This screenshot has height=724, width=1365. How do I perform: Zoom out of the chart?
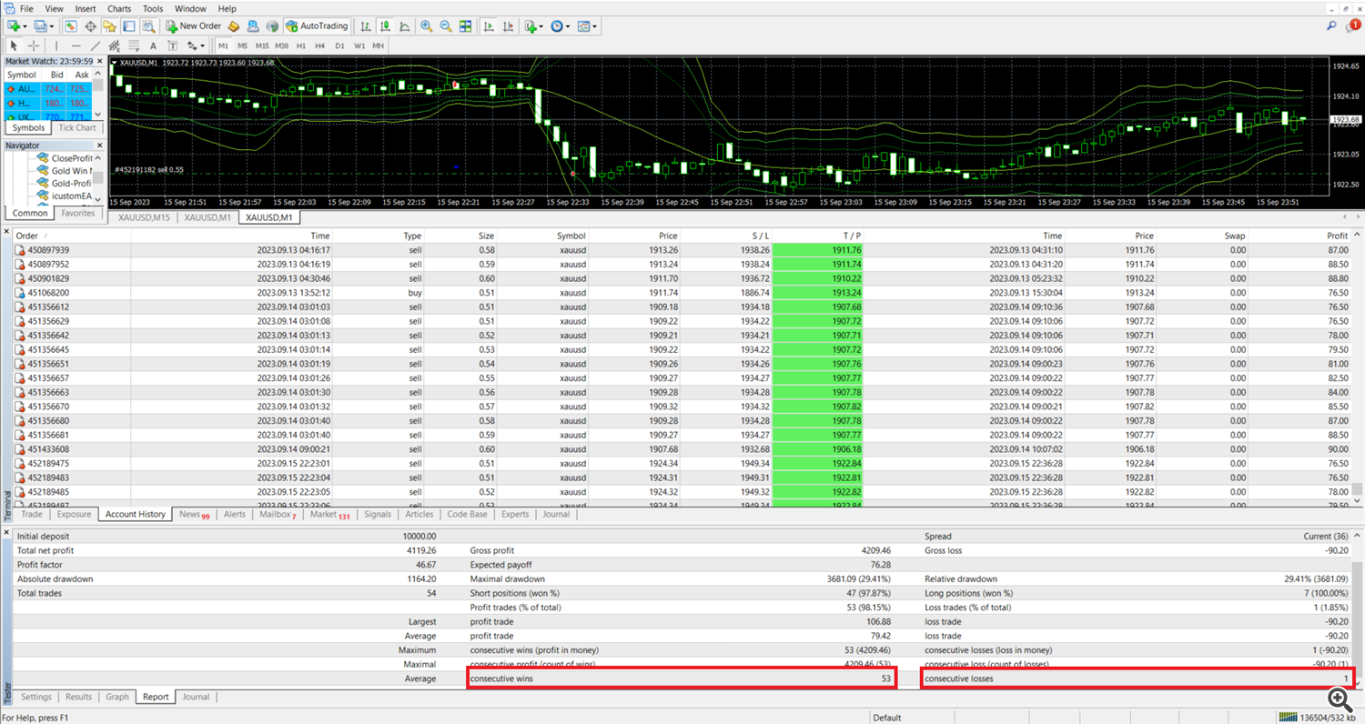(x=446, y=26)
